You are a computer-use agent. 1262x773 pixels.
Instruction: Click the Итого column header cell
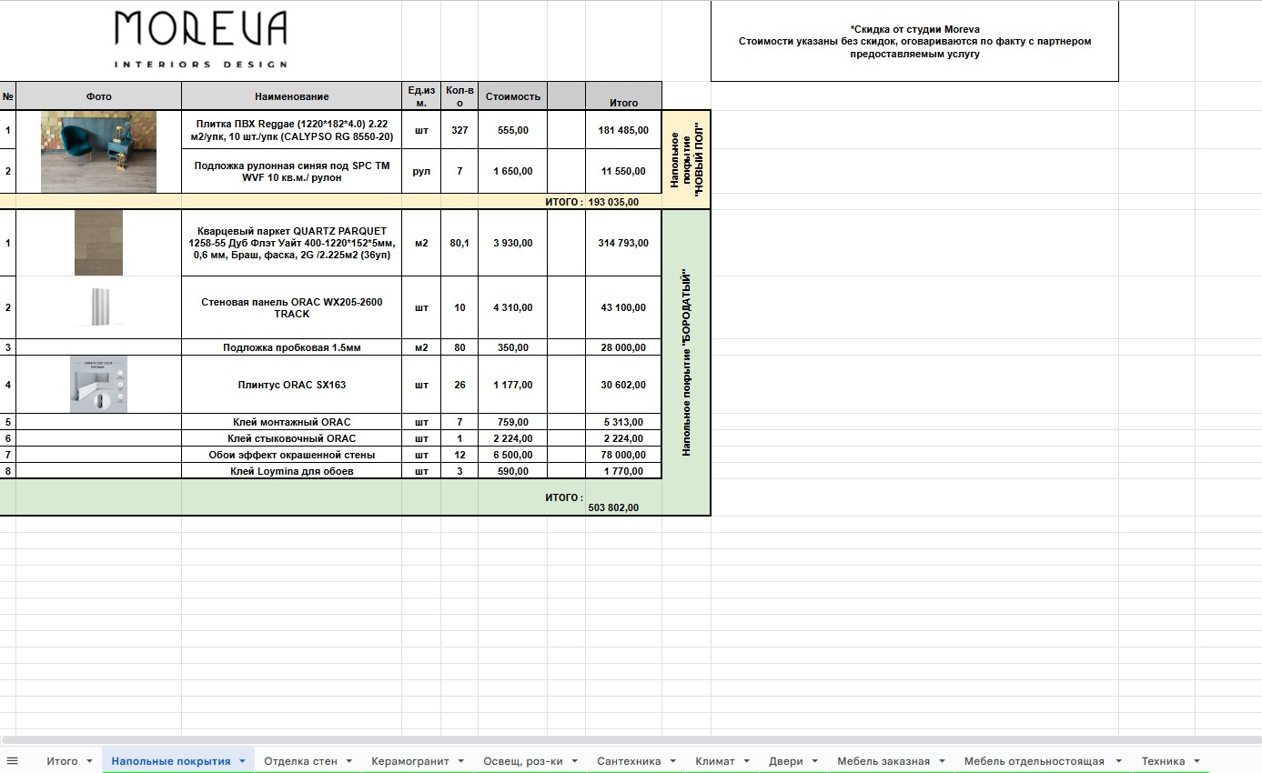pyautogui.click(x=623, y=96)
